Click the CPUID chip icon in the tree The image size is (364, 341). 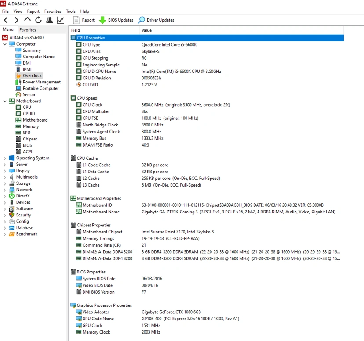click(x=18, y=114)
